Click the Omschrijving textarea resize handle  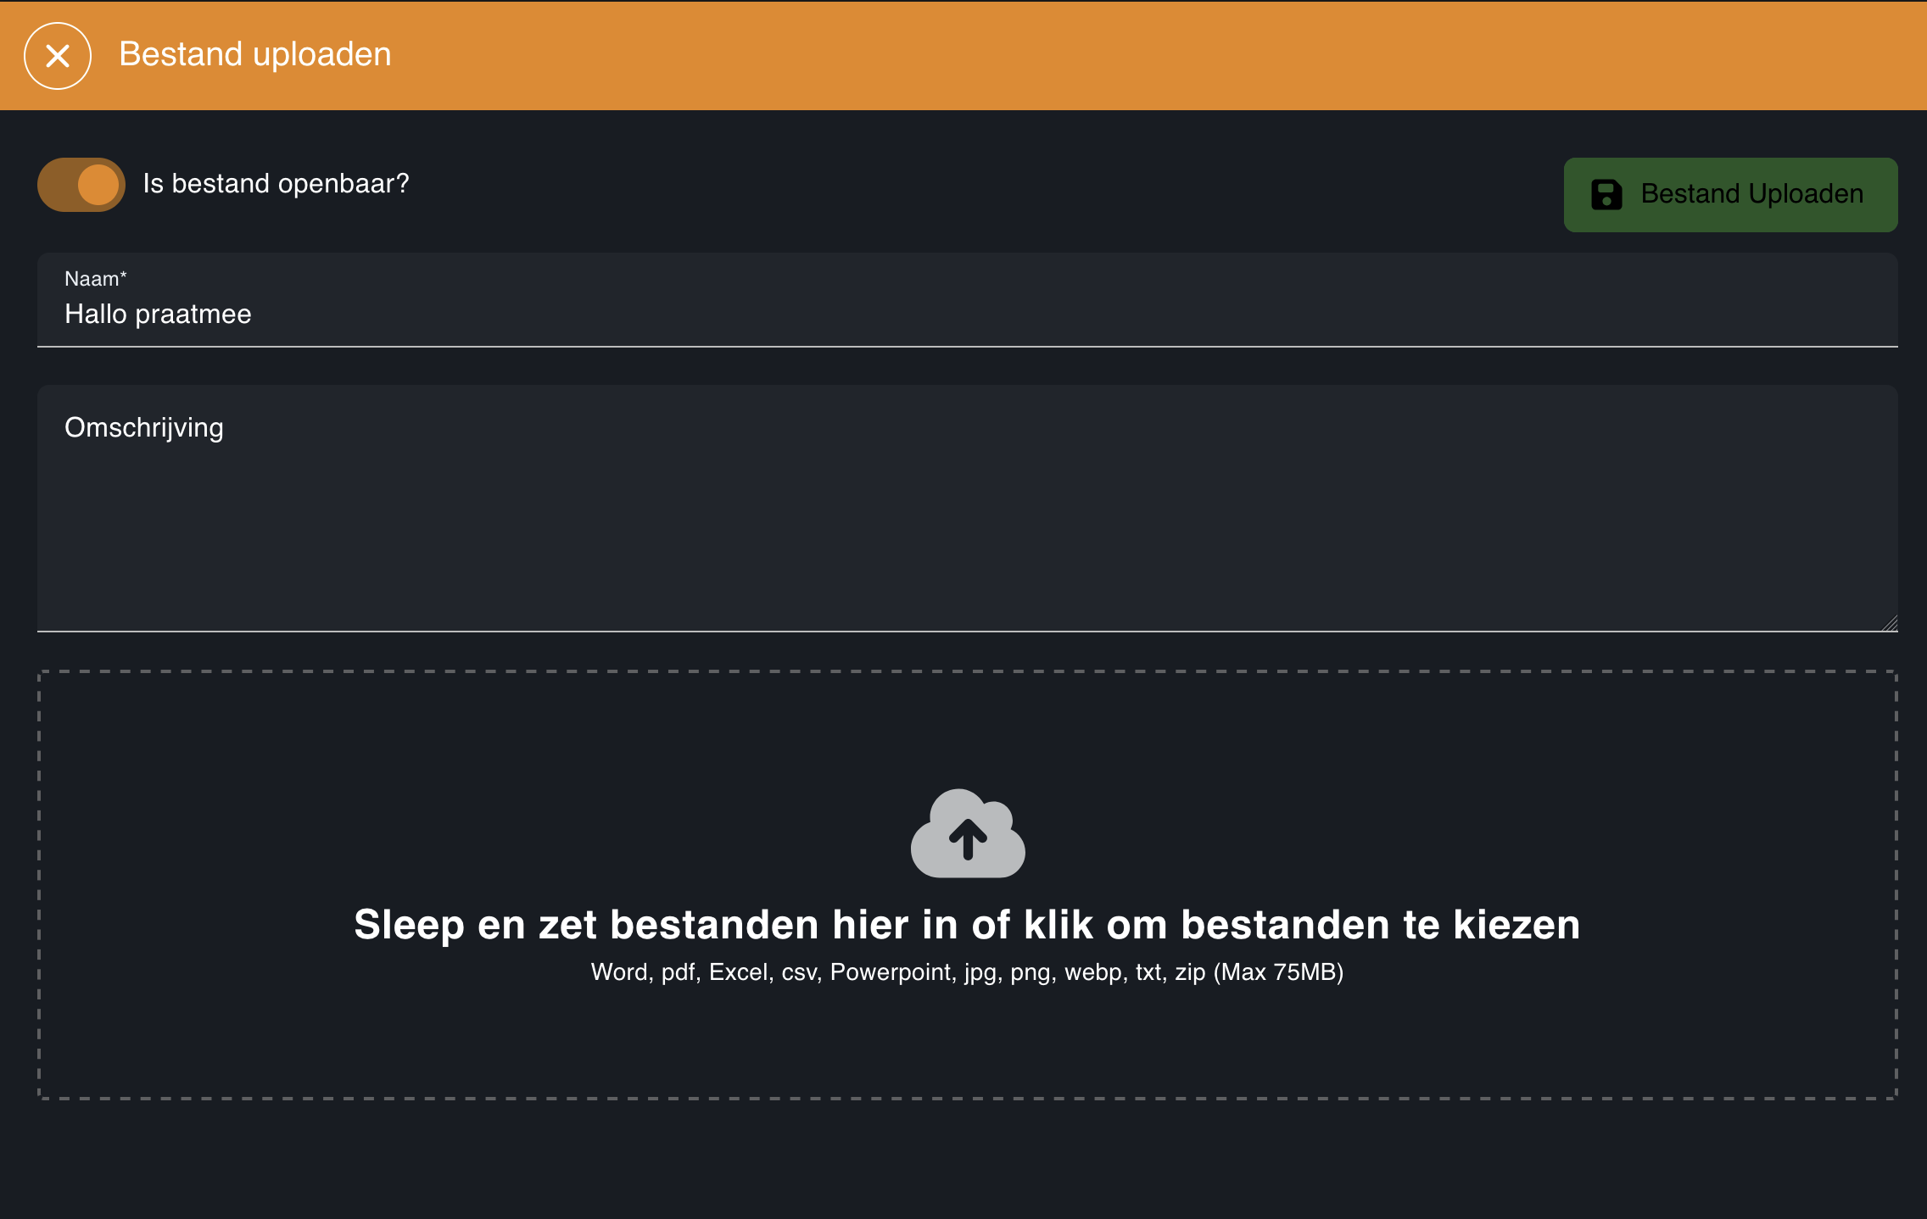coord(1890,624)
